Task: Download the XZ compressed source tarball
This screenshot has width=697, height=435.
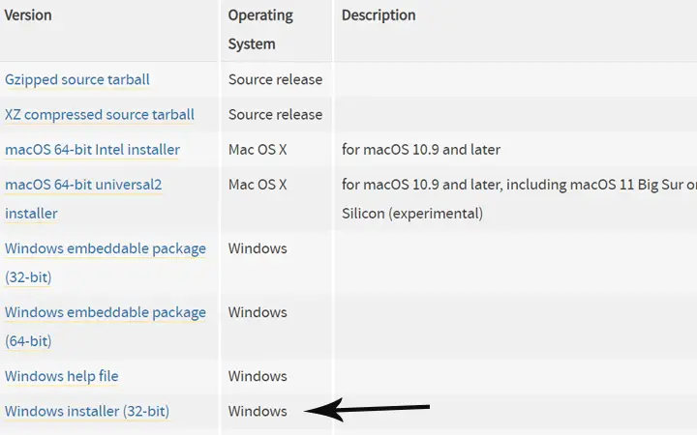Action: point(99,114)
